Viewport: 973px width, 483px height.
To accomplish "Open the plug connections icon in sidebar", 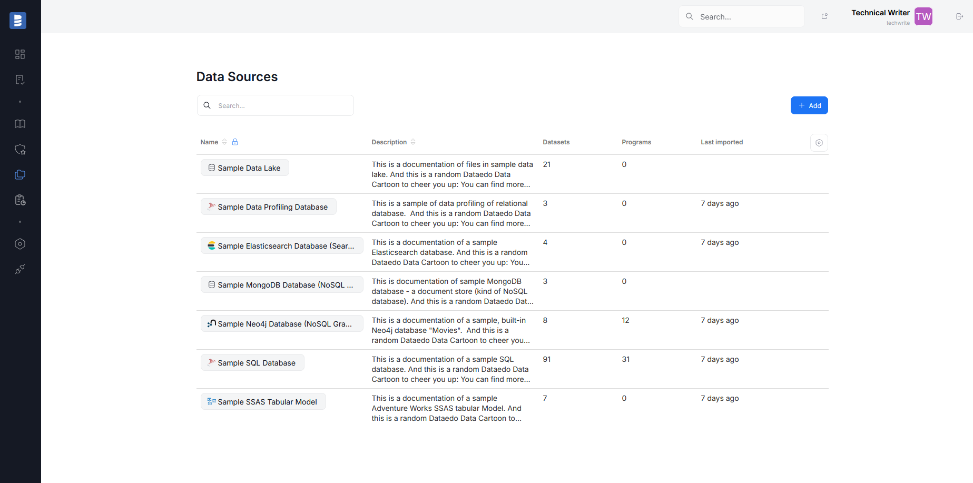I will (x=20, y=269).
